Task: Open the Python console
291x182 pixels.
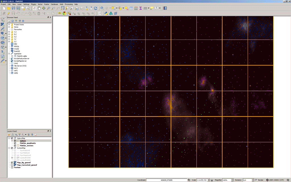Action: [x=106, y=13]
